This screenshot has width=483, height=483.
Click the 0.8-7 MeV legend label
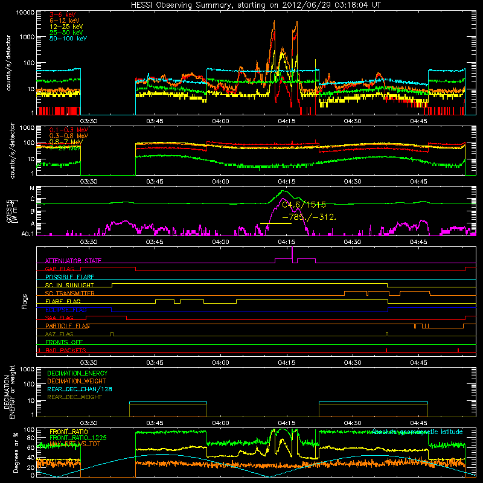[66, 142]
